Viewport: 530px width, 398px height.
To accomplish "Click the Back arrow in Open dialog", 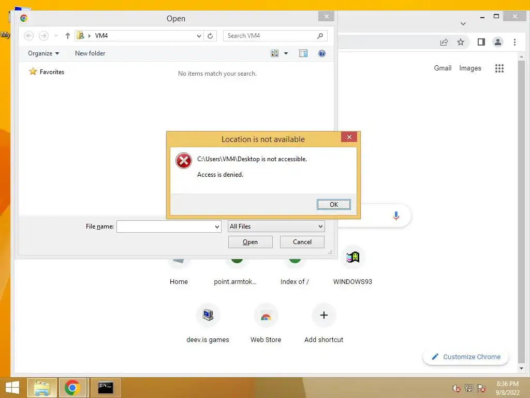I will coord(29,36).
